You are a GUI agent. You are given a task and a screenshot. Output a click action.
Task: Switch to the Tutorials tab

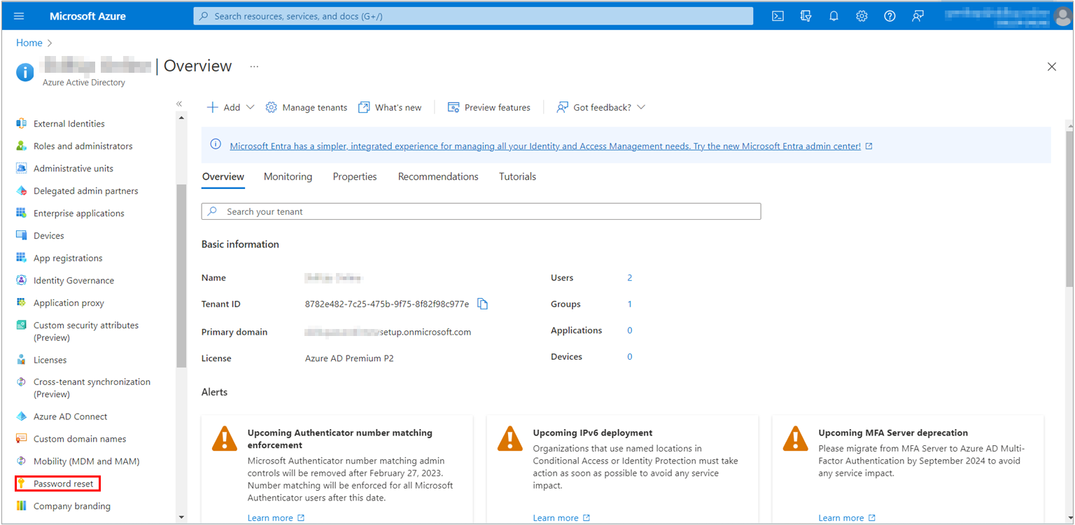(518, 177)
